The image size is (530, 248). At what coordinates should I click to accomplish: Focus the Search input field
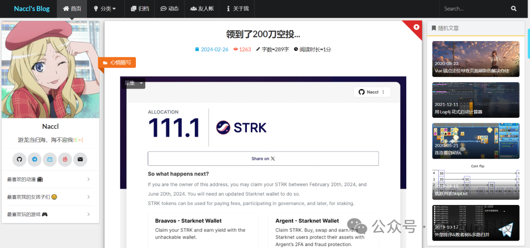point(475,9)
